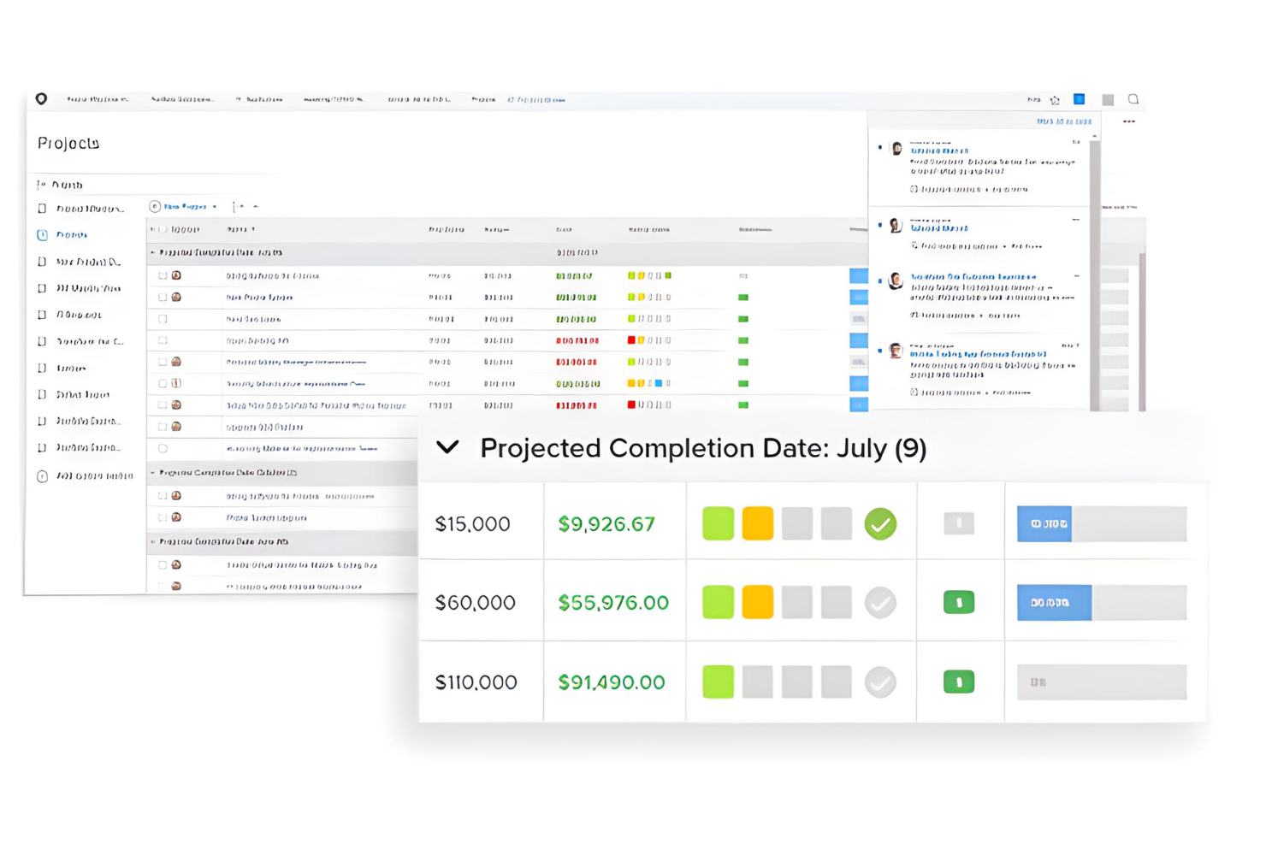
Task: Click the gray square icon beside the search icon
Action: 1108,100
